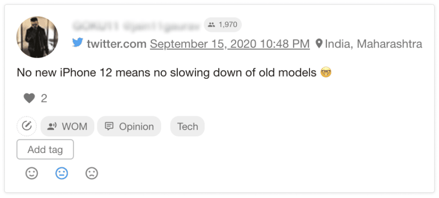Click the blue Twitter bird icon

tap(78, 43)
